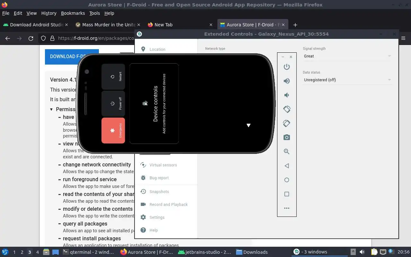
Task: Open Firefox Tools menu
Action: click(x=95, y=13)
